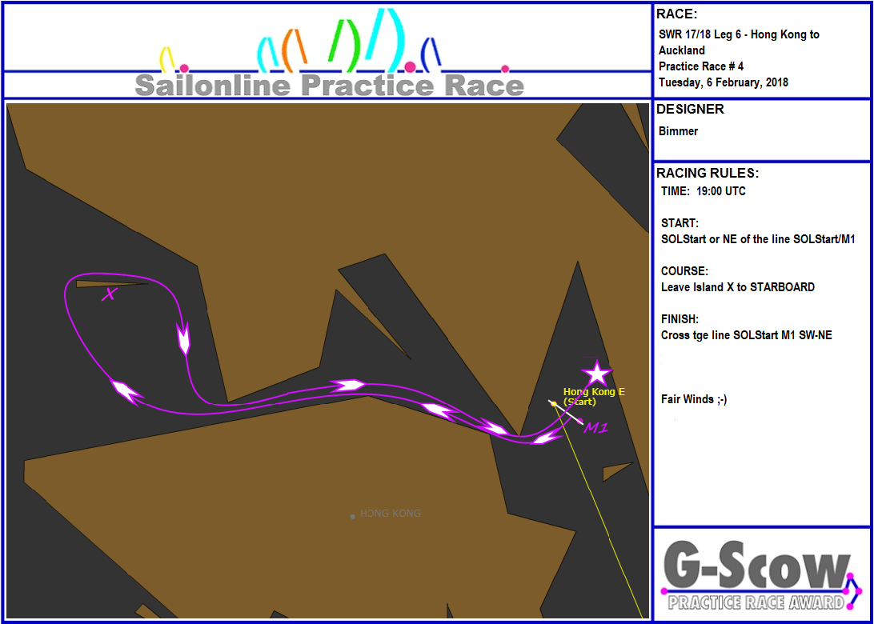This screenshot has width=874, height=624.
Task: Click the orange sail icon in header
Action: 295,50
